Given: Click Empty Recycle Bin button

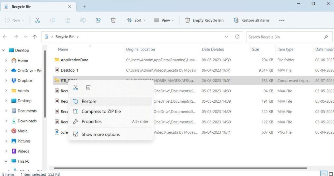Looking at the screenshot, I should click(x=204, y=20).
